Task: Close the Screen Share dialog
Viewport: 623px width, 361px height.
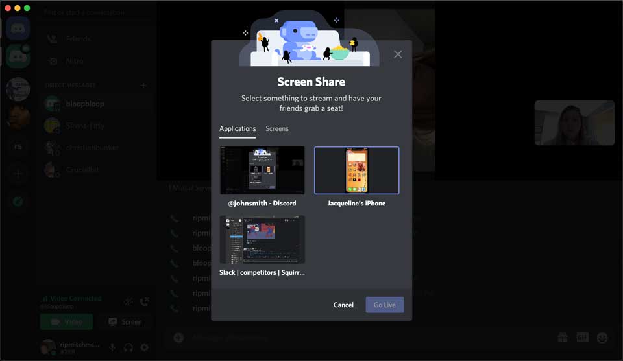Action: pos(398,54)
